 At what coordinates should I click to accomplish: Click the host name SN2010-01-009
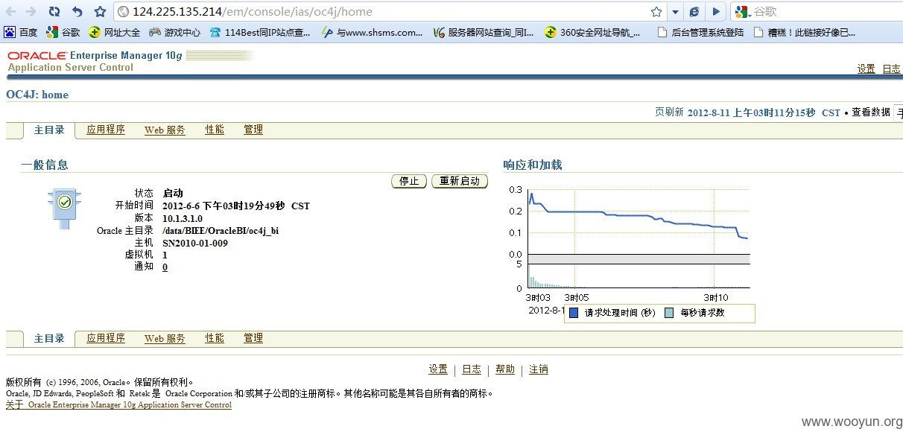[195, 242]
